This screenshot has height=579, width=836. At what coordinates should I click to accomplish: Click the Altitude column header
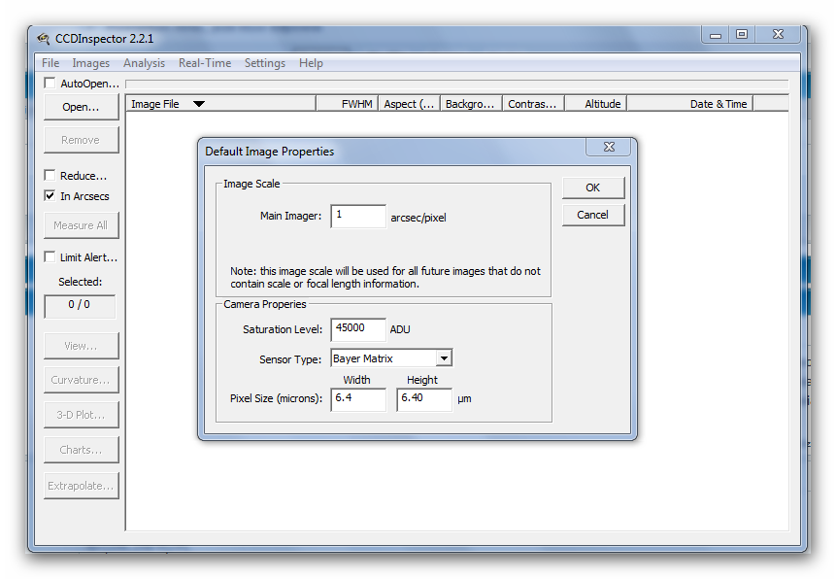pyautogui.click(x=595, y=104)
